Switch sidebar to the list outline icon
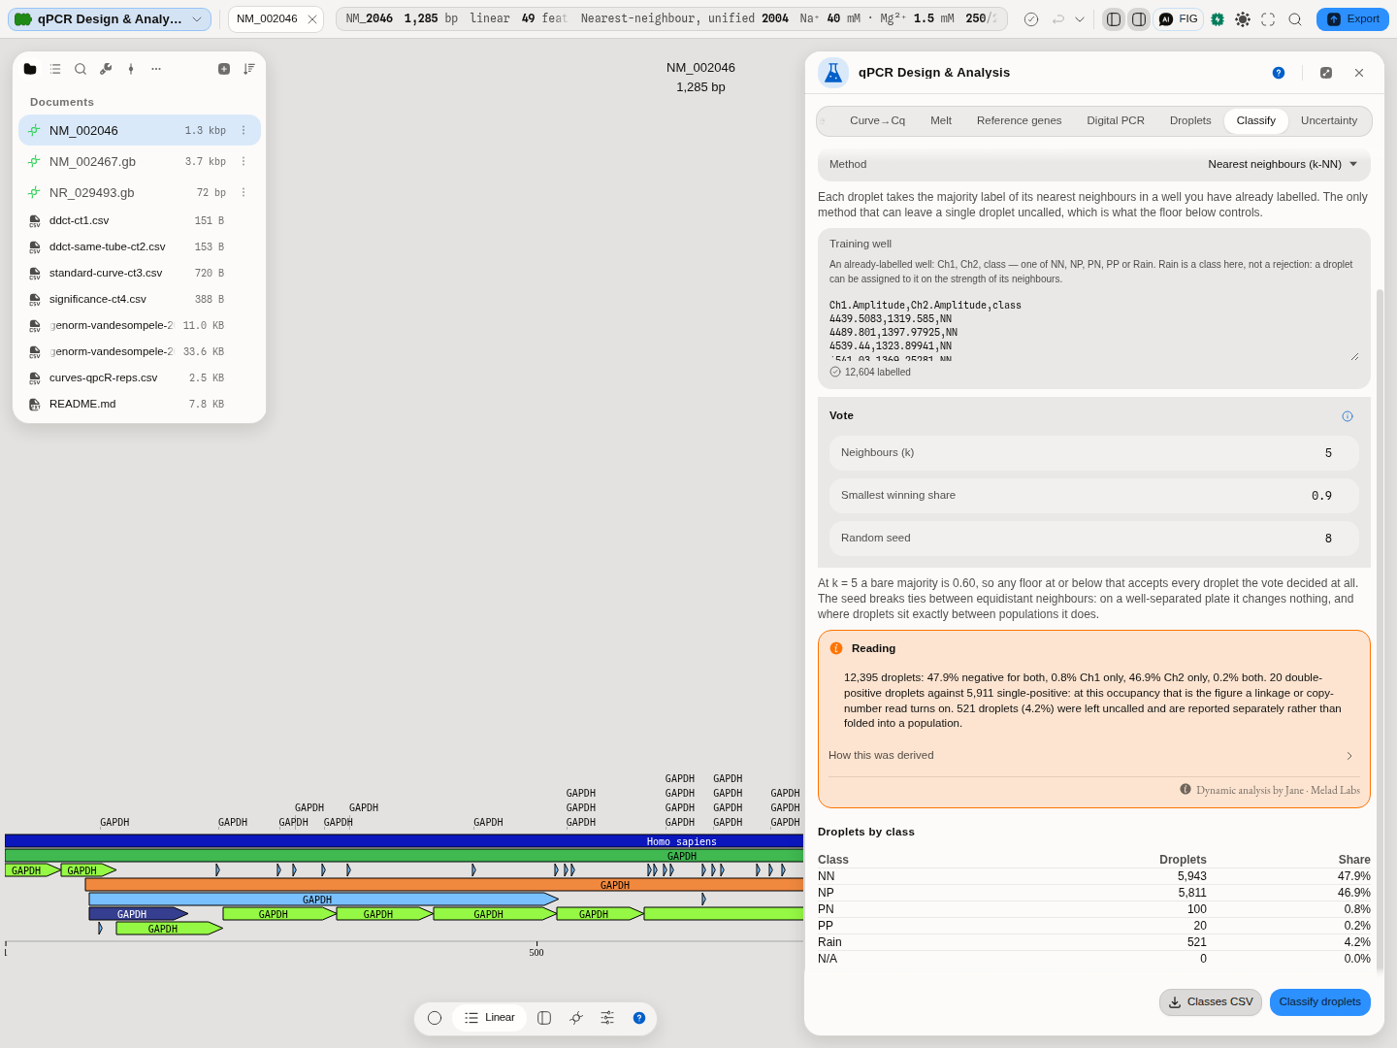 click(55, 69)
